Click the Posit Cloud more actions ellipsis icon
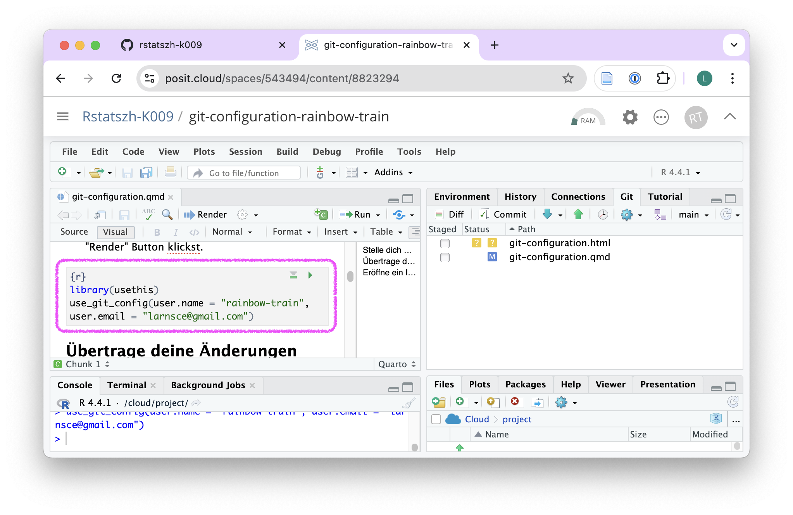This screenshot has height=515, width=793. pos(661,117)
